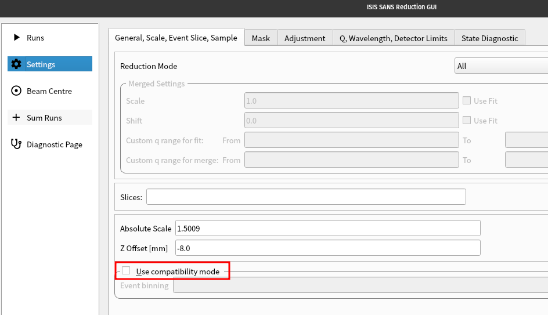Select General, Scale, Event Slice, Sample tab

coord(176,38)
